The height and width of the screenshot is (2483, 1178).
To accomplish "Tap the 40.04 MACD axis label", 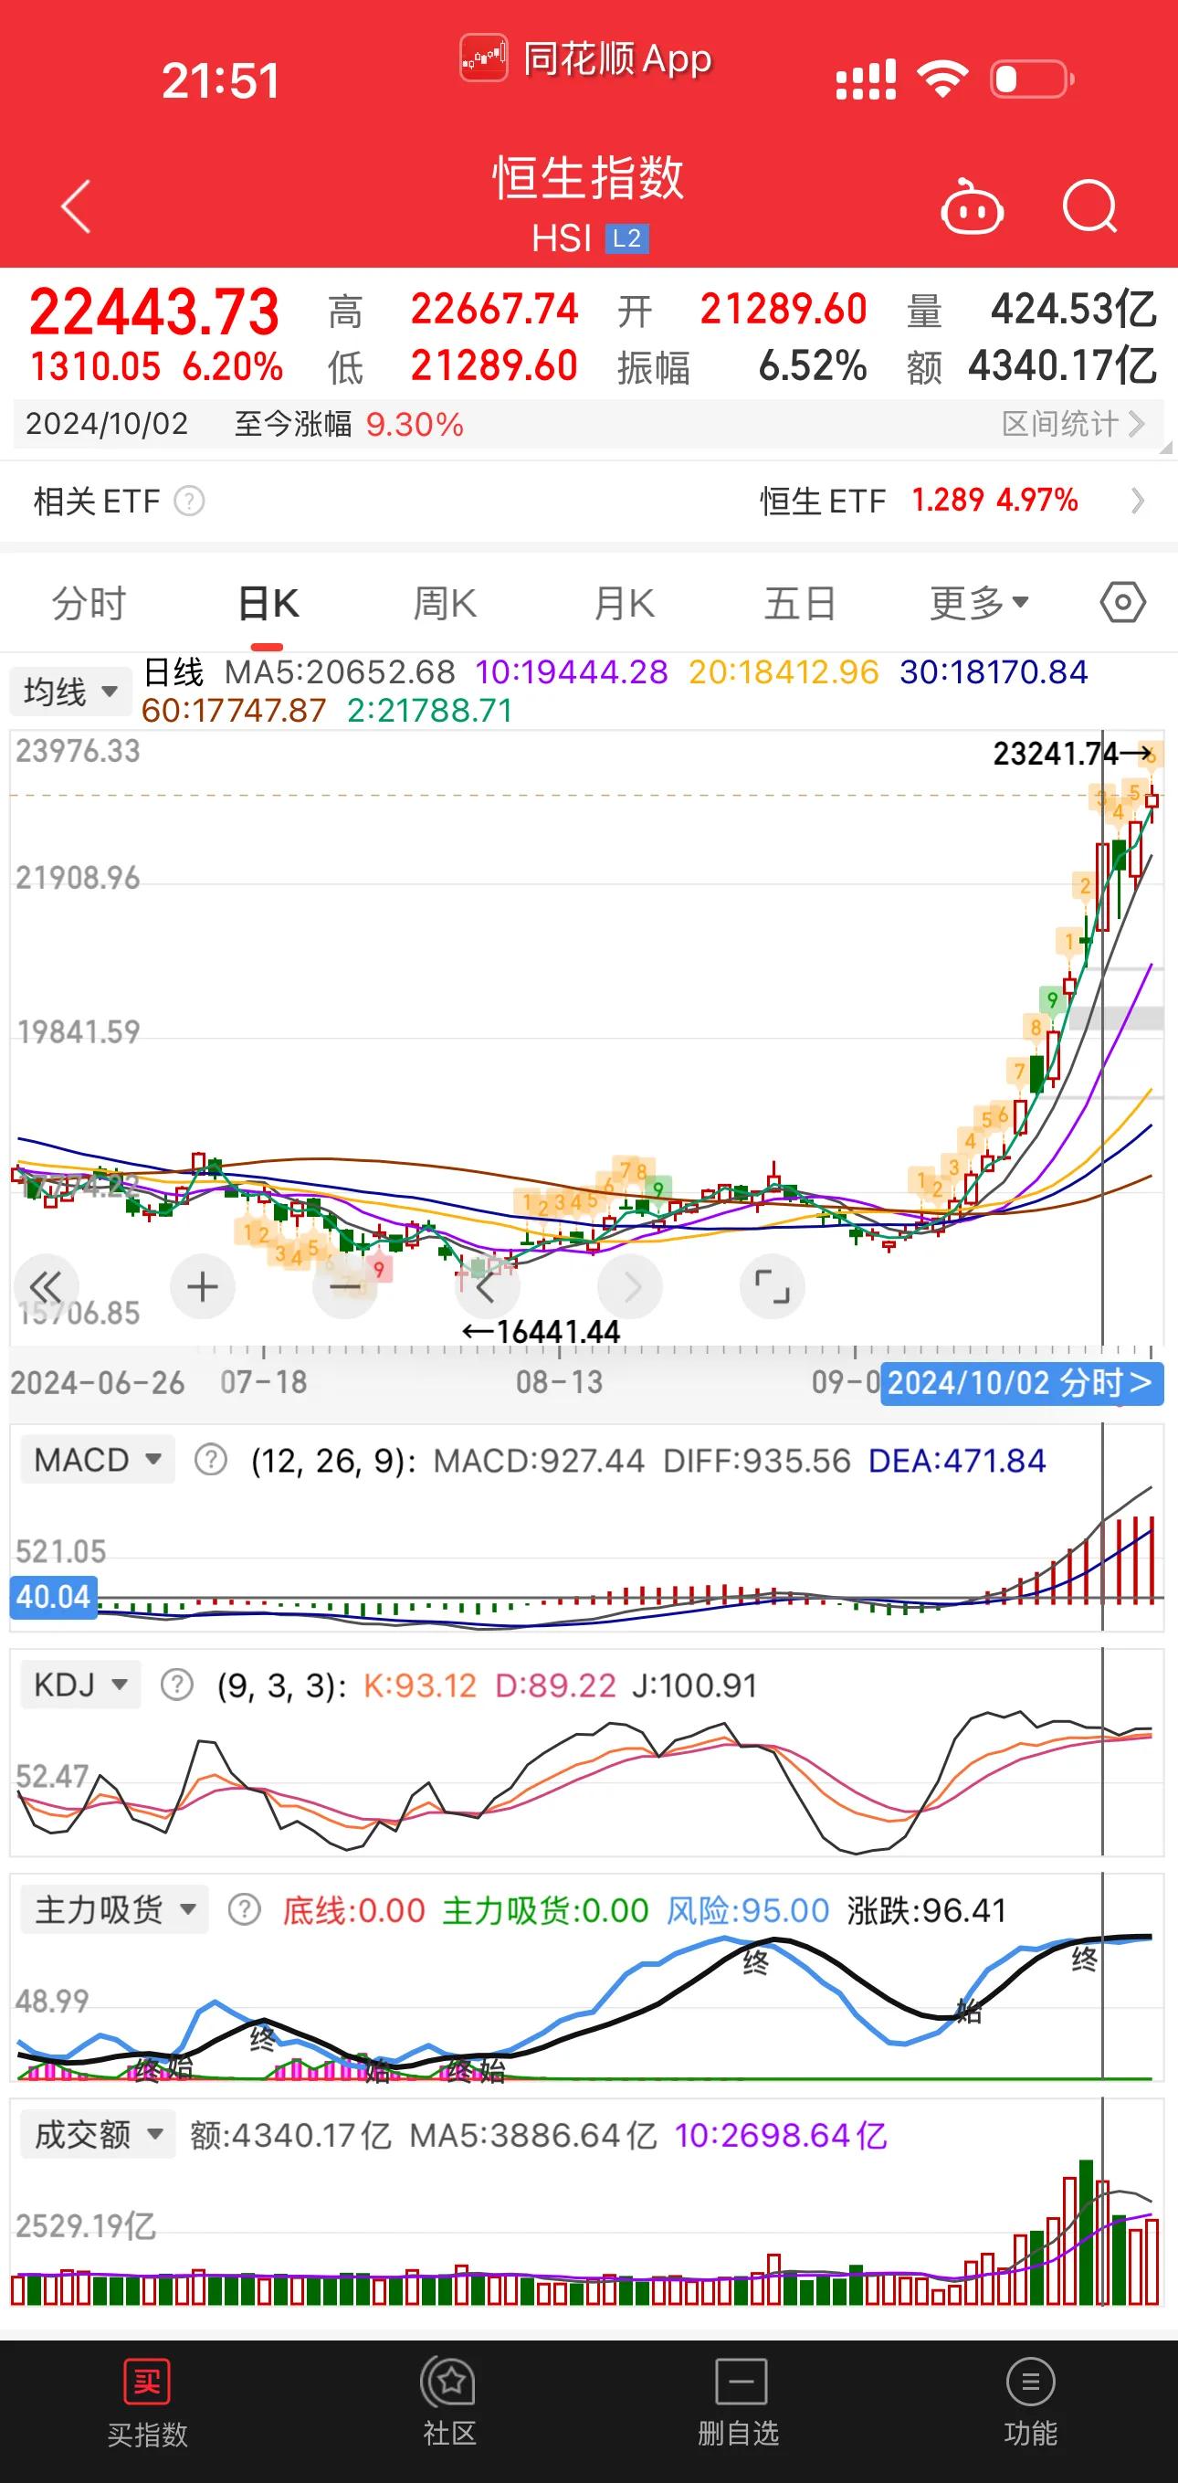I will pos(54,1597).
